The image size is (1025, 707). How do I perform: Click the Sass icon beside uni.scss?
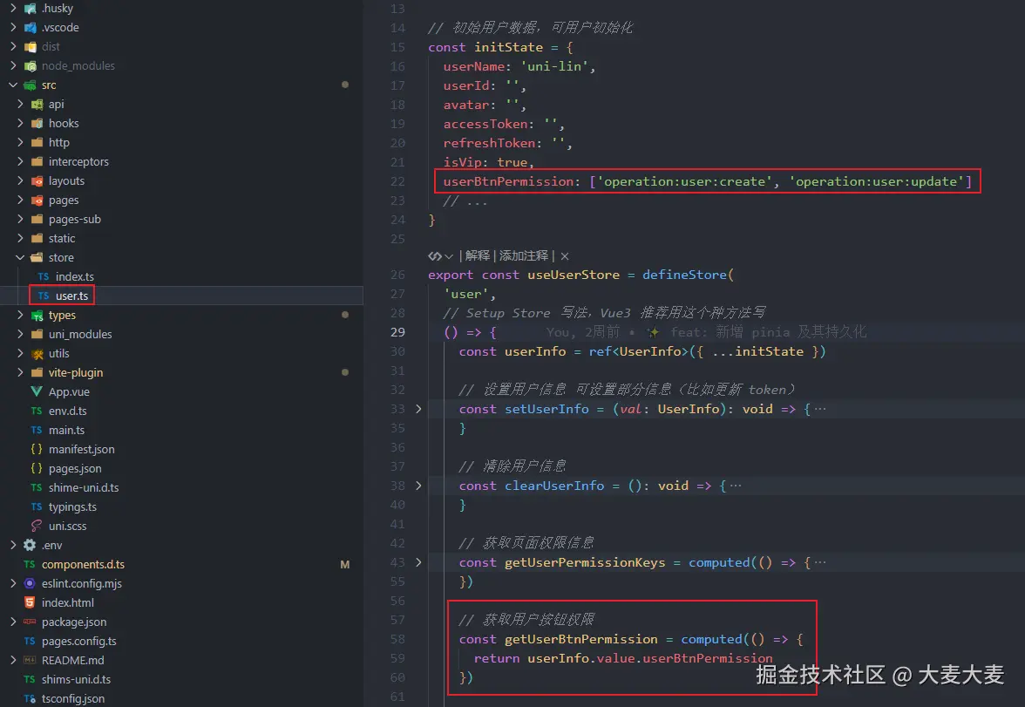point(37,526)
